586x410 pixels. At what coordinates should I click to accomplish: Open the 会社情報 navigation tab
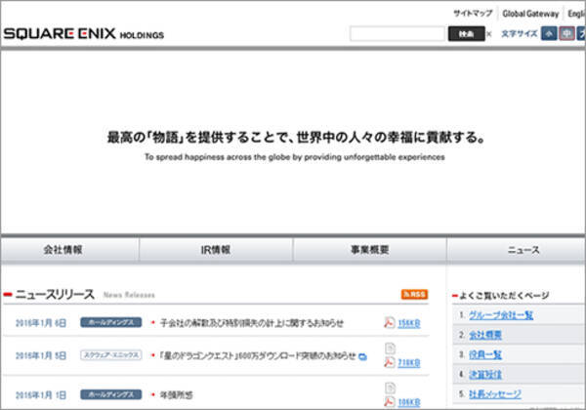point(70,250)
